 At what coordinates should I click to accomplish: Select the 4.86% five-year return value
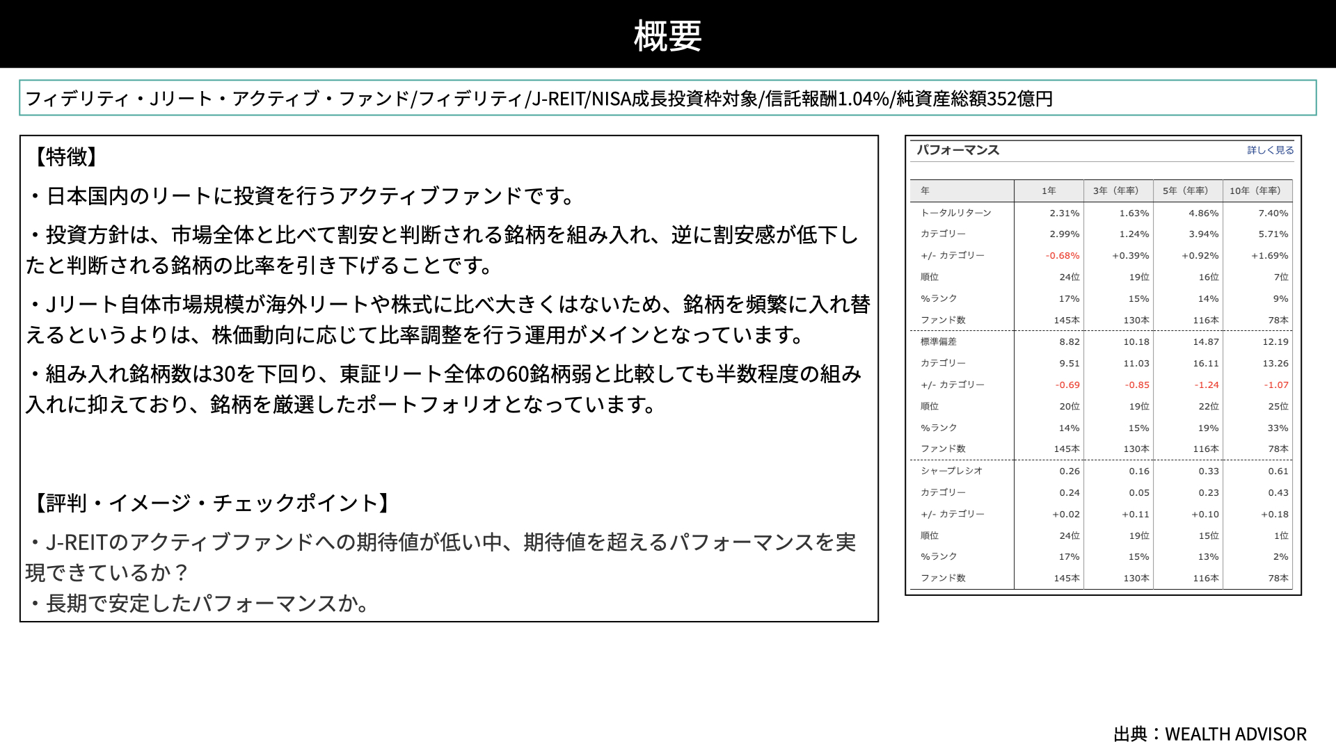[1204, 213]
